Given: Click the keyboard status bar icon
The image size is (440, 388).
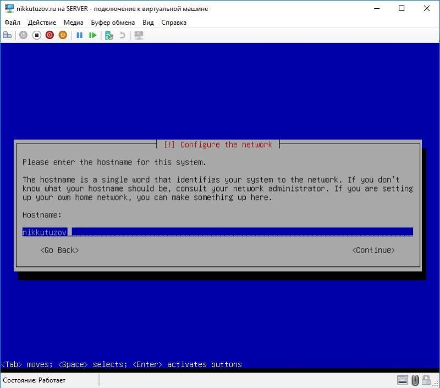Looking at the screenshot, I should [403, 380].
